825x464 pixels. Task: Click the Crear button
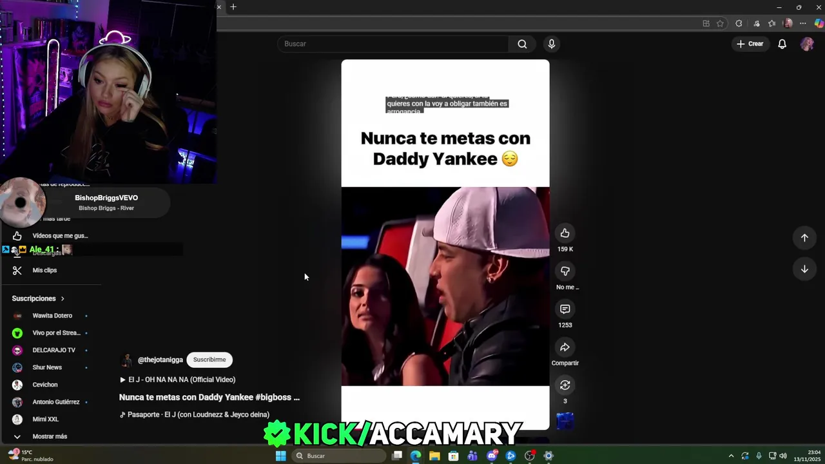(750, 44)
